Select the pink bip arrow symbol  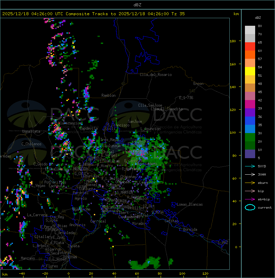250,191
